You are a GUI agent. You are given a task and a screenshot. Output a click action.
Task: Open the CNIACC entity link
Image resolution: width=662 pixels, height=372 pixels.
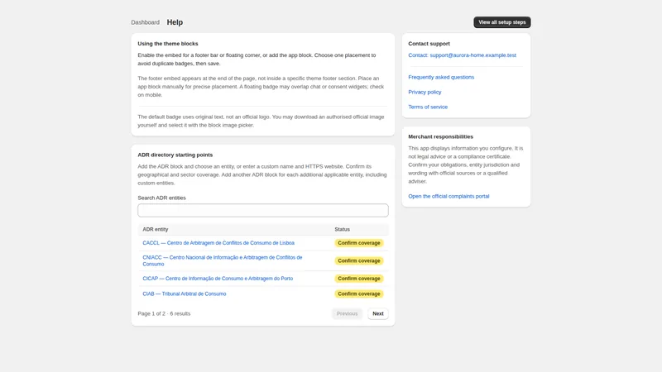coord(223,260)
